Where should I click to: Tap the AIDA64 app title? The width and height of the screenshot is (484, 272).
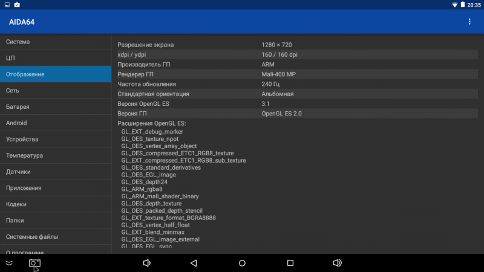[x=22, y=22]
